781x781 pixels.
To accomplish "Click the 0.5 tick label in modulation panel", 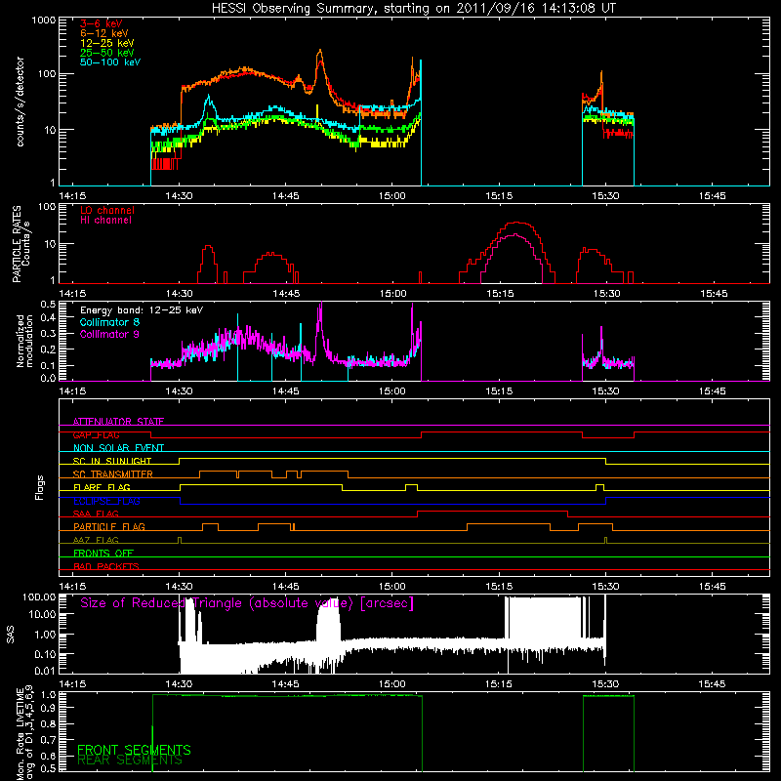I will (48, 304).
